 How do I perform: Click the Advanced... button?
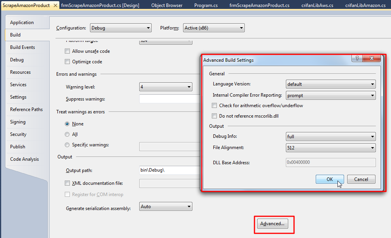[272, 224]
